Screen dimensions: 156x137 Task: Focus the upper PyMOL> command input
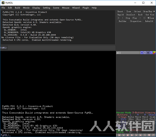pyautogui.click(x=62, y=48)
